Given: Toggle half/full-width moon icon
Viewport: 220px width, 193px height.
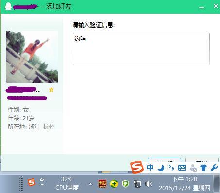Looking at the screenshot, I should (x=161, y=168).
